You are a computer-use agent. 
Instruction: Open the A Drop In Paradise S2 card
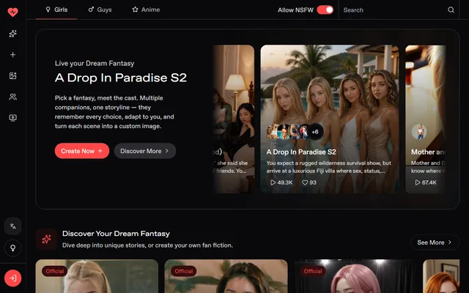pos(330,119)
